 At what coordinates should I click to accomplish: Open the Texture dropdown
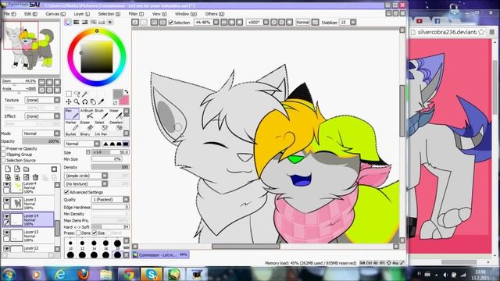[x=42, y=100]
